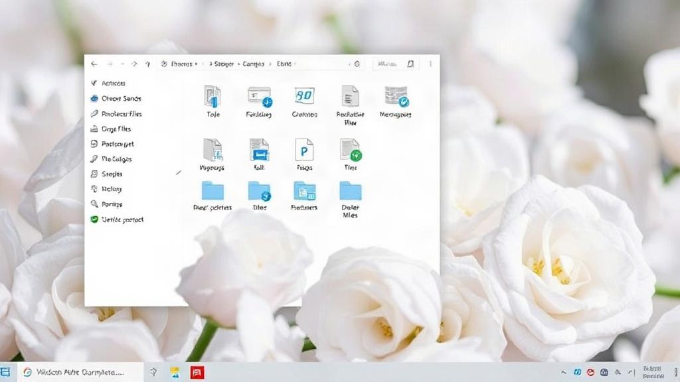Click the drive icon beside 'Doge Files'
Image resolution: width=680 pixels, height=382 pixels.
(x=94, y=129)
